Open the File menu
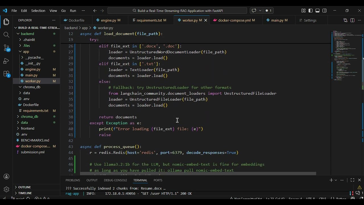 point(14,11)
